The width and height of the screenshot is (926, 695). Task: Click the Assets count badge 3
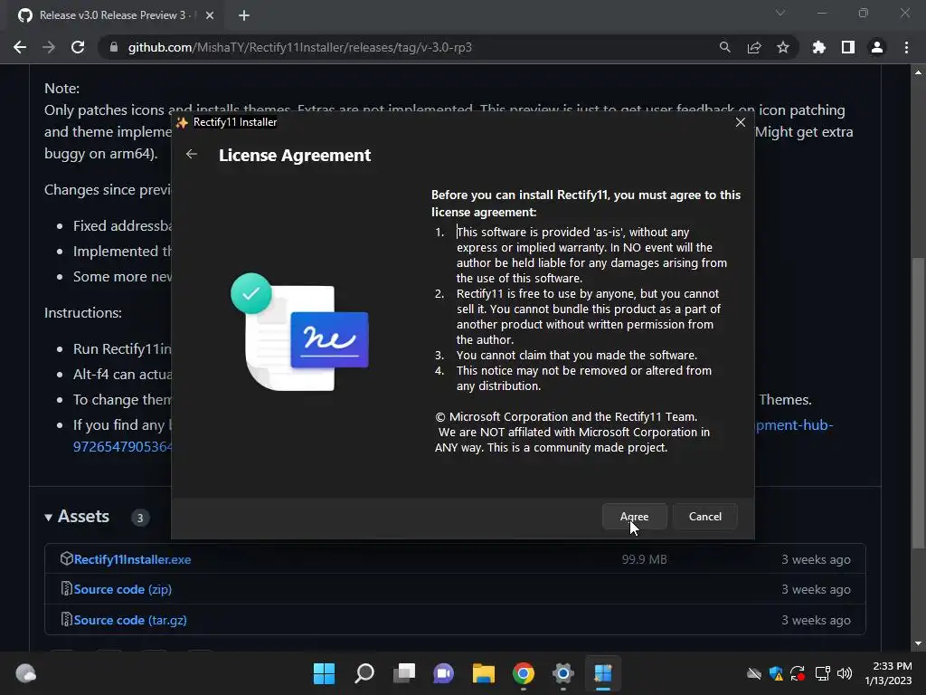point(140,518)
